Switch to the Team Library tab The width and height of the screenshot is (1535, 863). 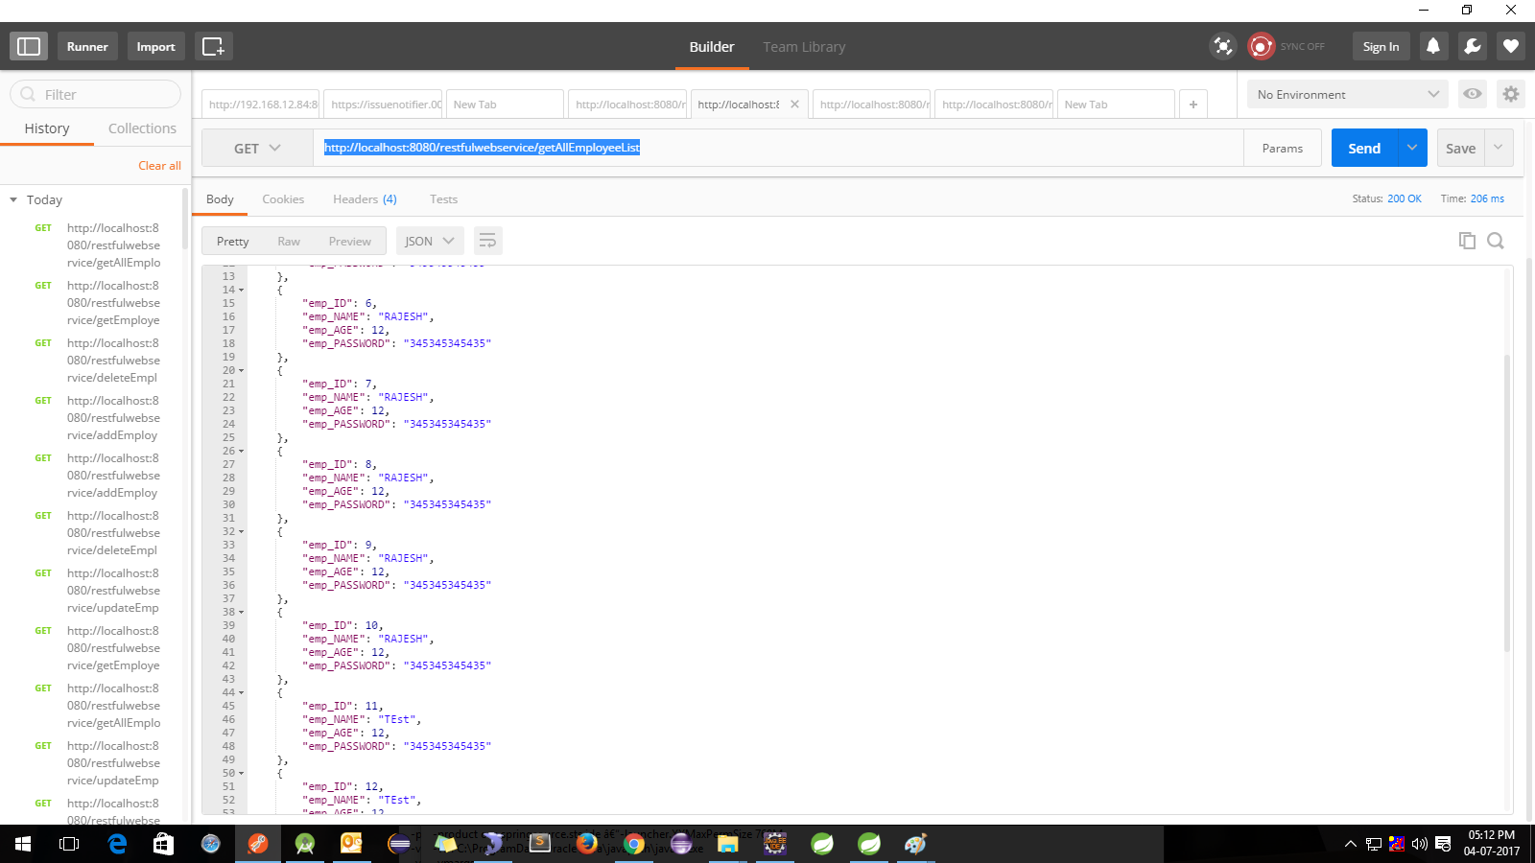point(804,46)
